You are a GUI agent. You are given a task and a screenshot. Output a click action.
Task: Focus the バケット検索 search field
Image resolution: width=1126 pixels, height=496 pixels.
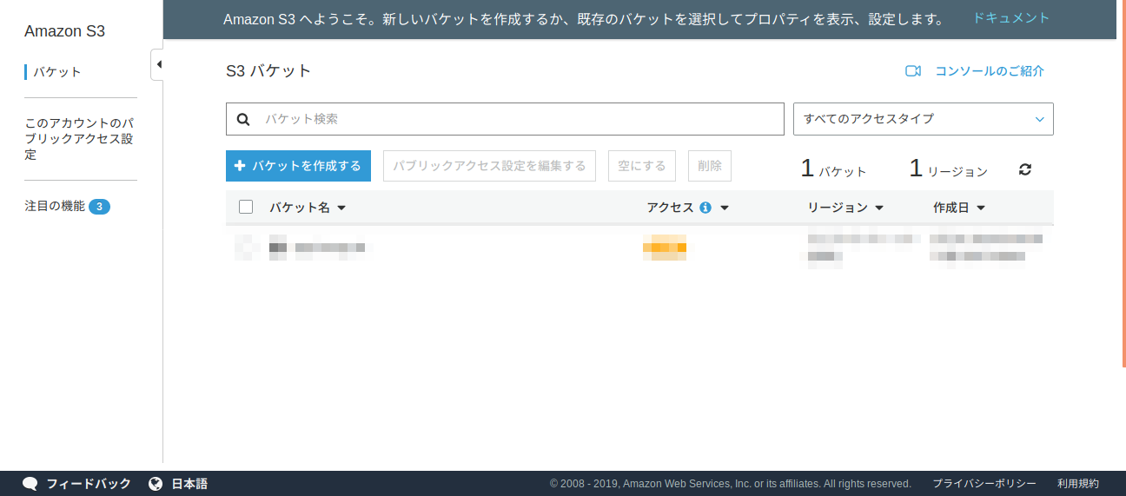tap(505, 119)
